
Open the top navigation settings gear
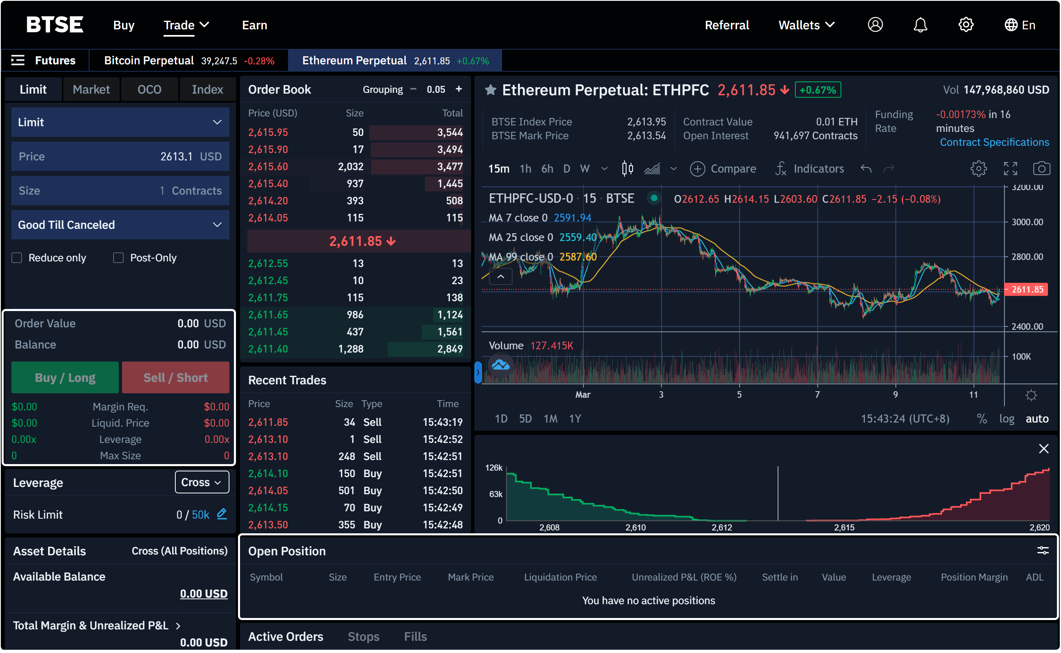point(966,25)
